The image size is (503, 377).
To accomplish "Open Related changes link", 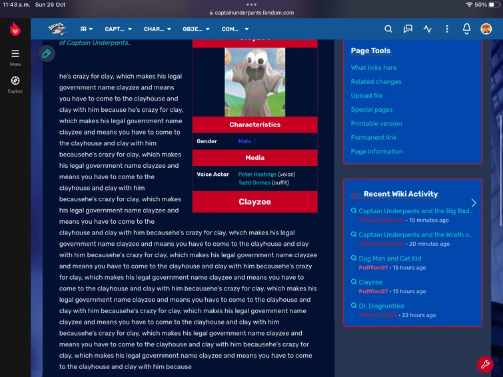I will pos(376,81).
